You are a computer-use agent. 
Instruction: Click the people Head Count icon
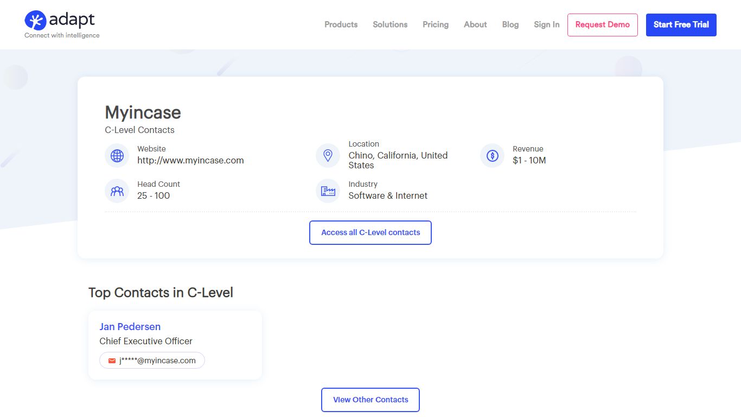pos(117,191)
